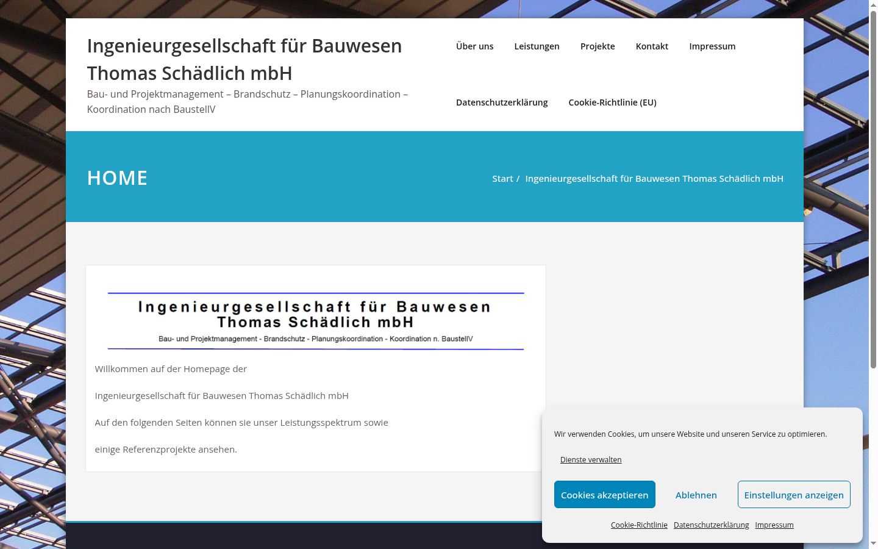Click the HOME page heading
This screenshot has height=549, width=878.
[x=117, y=178]
